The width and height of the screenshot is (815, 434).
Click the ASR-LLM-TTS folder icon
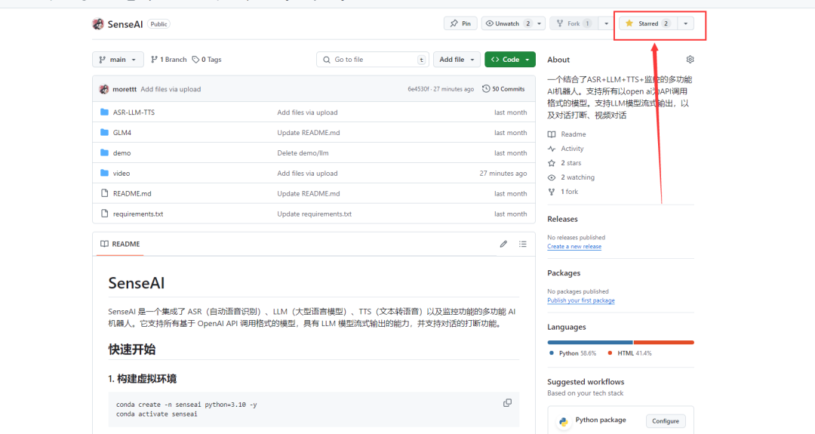[104, 112]
